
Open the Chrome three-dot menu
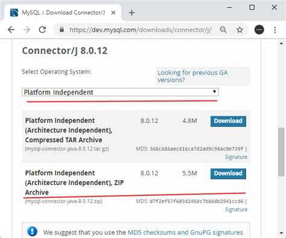(275, 30)
